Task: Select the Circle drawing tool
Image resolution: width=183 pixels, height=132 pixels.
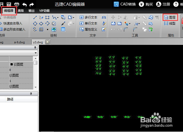Action: [35, 24]
